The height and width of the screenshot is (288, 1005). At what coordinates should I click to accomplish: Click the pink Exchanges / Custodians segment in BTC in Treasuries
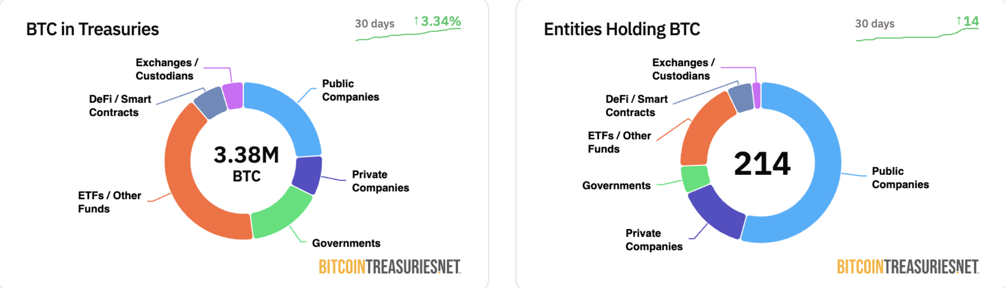click(x=233, y=96)
